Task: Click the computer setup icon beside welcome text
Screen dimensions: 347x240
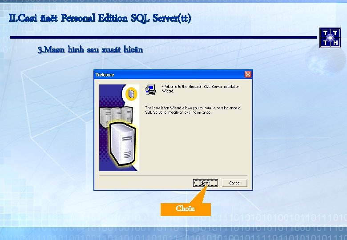Action: (x=150, y=89)
